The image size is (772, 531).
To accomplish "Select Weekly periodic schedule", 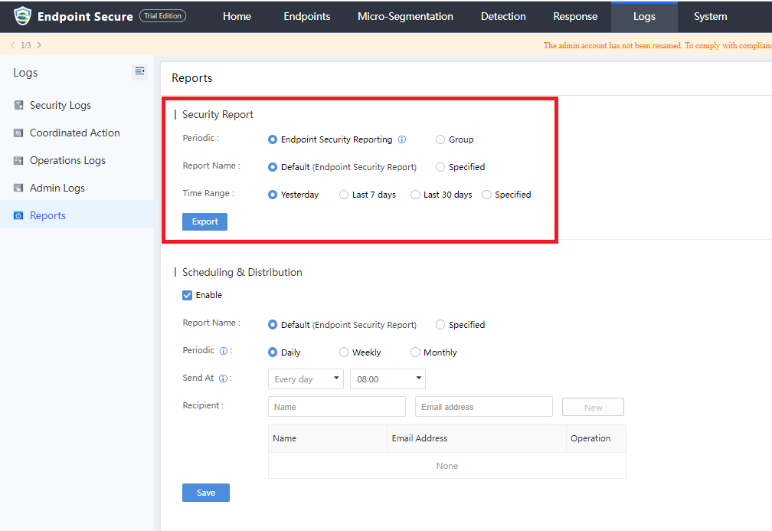I will coord(344,352).
